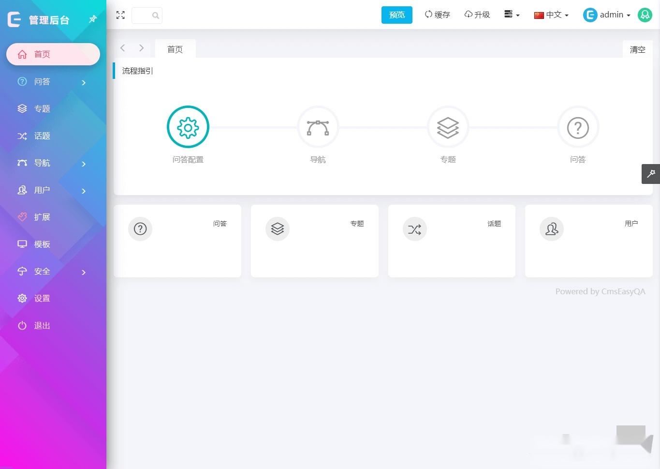Image resolution: width=660 pixels, height=469 pixels.
Task: Open the fullscreen toggle icon in the top toolbar
Action: [120, 15]
